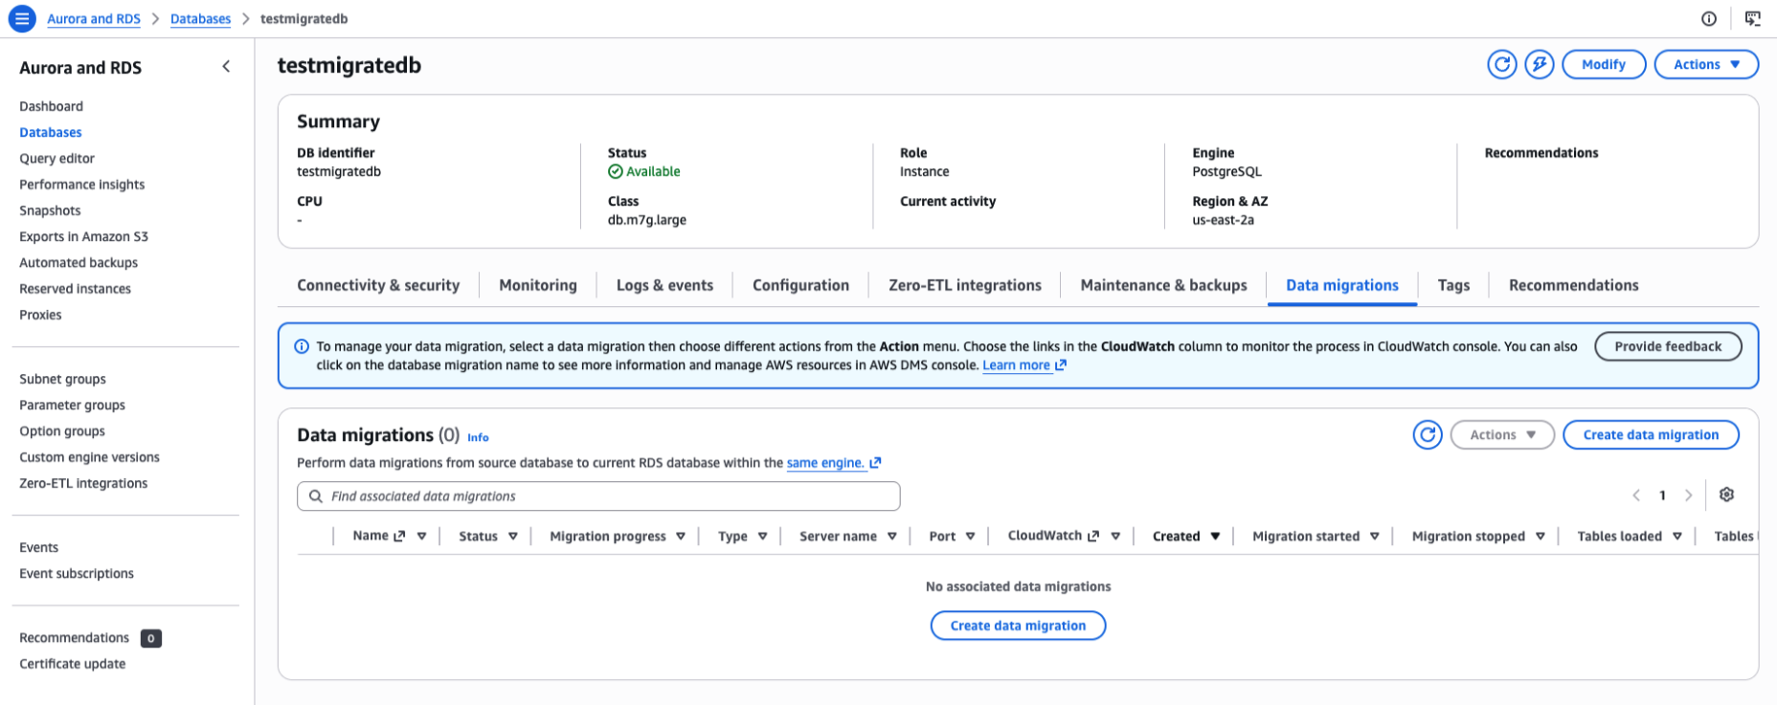Sort by Server name column
Viewport: 1777px width, 705px height.
[x=892, y=537]
